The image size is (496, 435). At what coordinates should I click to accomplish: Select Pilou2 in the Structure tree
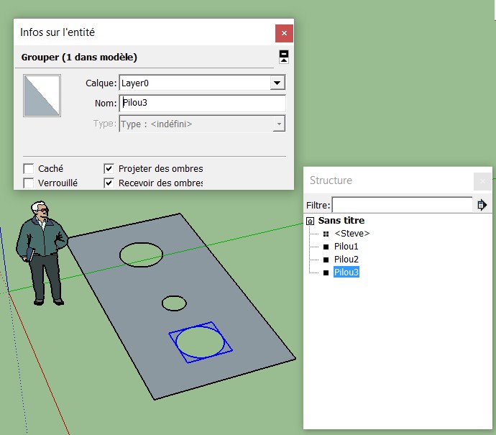point(346,260)
